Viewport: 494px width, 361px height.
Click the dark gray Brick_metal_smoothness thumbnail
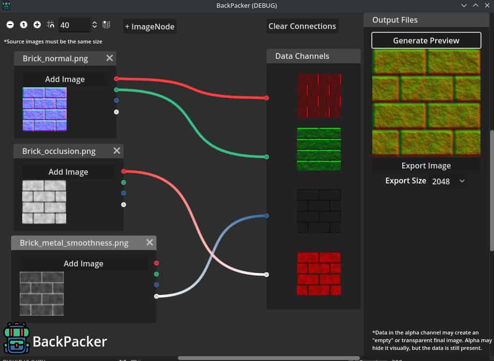click(x=42, y=293)
